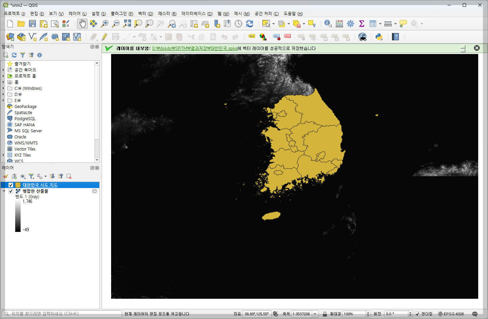The image size is (488, 319).
Task: Select PostgreSQL entry in browser
Action: pos(25,119)
